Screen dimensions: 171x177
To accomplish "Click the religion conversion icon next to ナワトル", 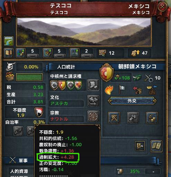I will [x=93, y=116].
